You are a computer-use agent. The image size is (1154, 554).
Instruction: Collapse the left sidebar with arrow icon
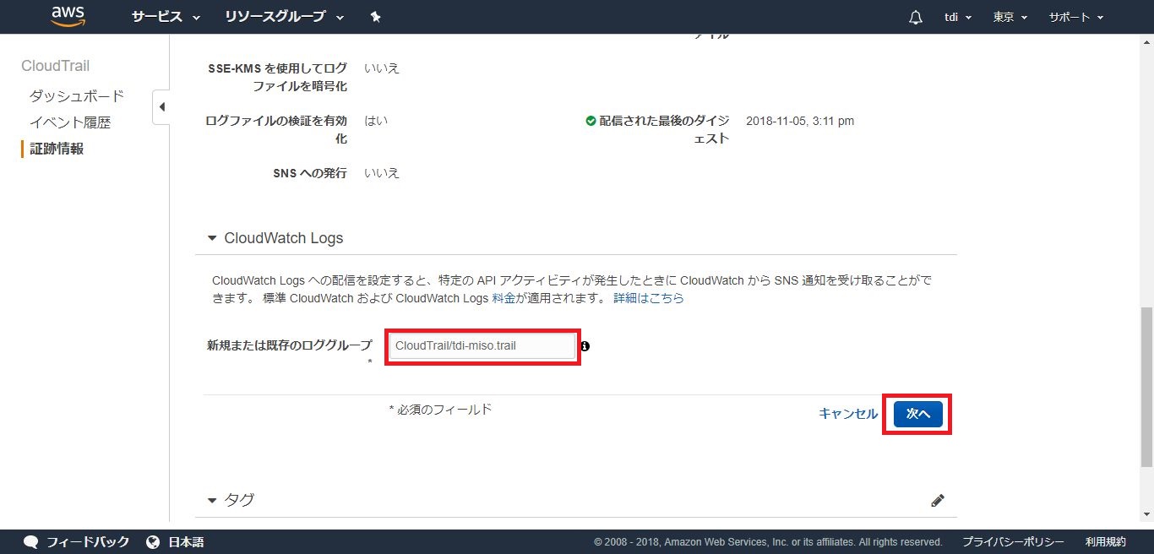point(161,107)
